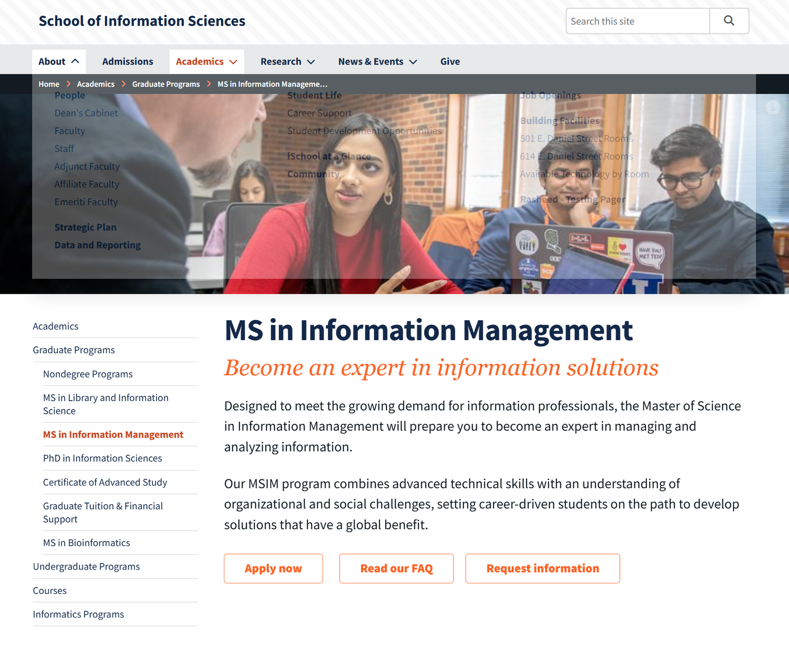Open the Give menu item
789x646 pixels.
pos(450,62)
